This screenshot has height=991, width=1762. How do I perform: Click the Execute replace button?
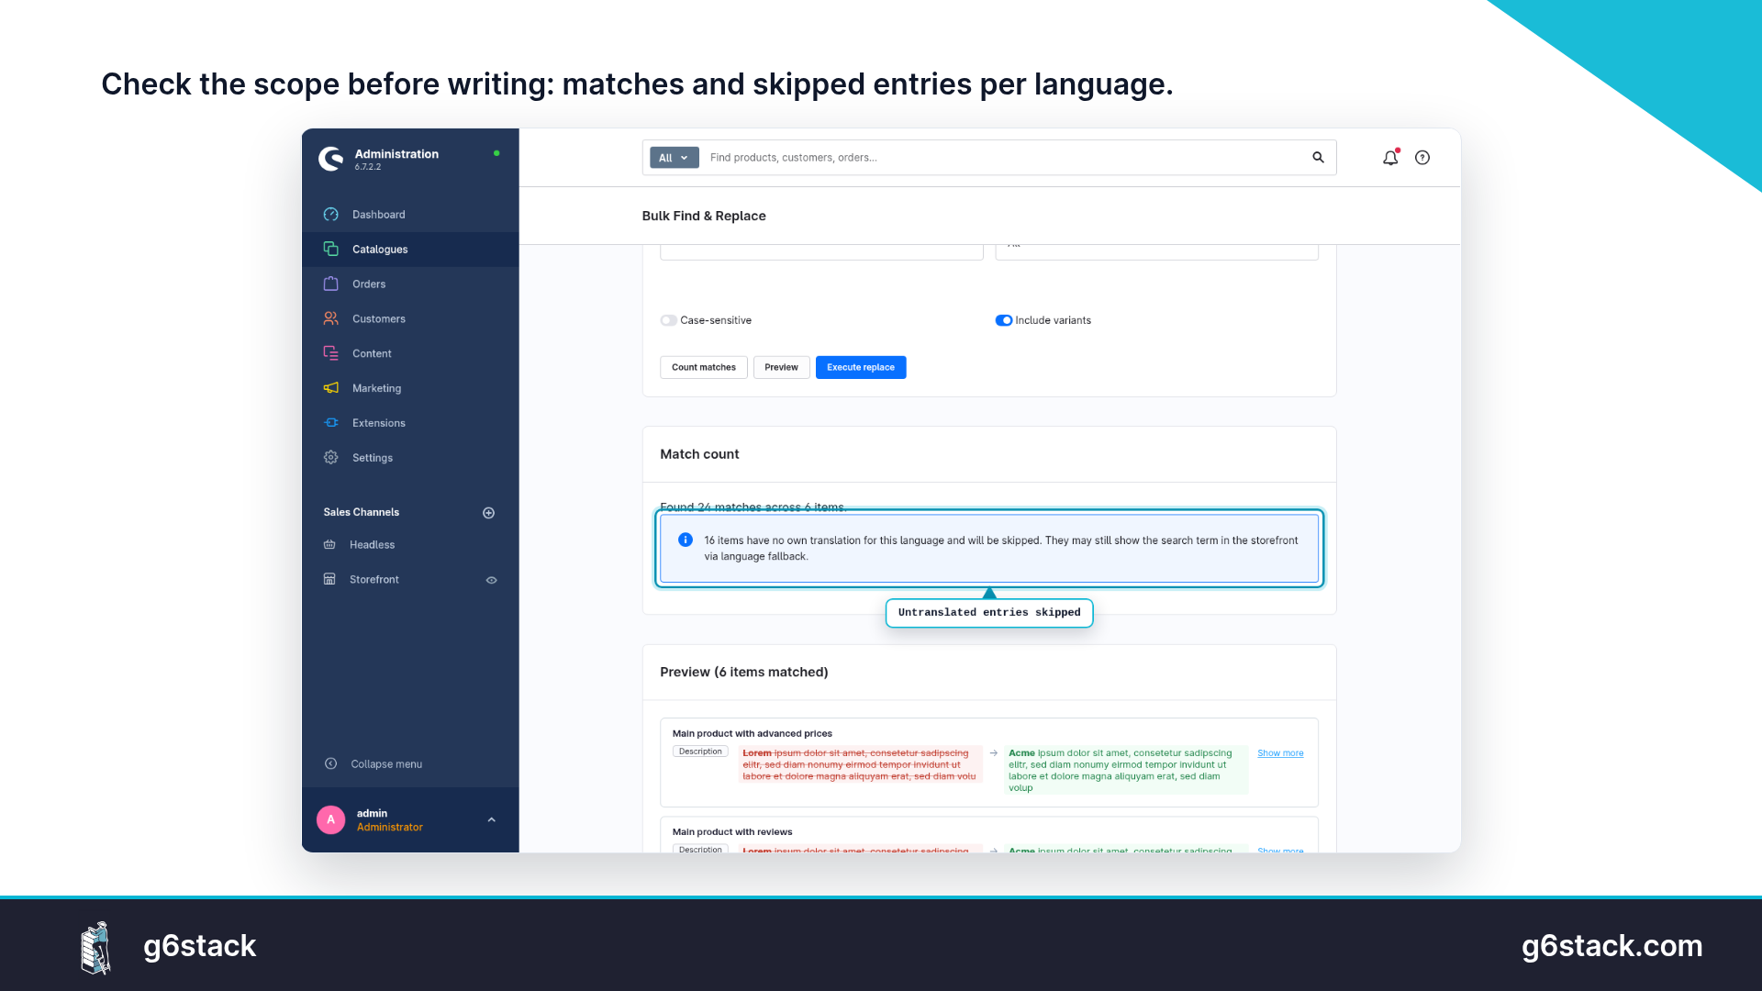click(x=861, y=367)
